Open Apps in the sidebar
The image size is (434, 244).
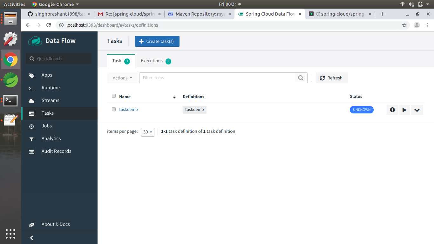[47, 75]
